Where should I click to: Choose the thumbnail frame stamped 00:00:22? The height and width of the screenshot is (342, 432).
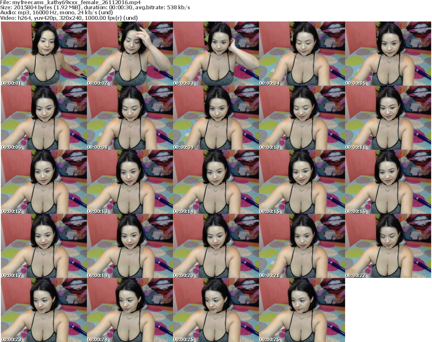(388, 246)
